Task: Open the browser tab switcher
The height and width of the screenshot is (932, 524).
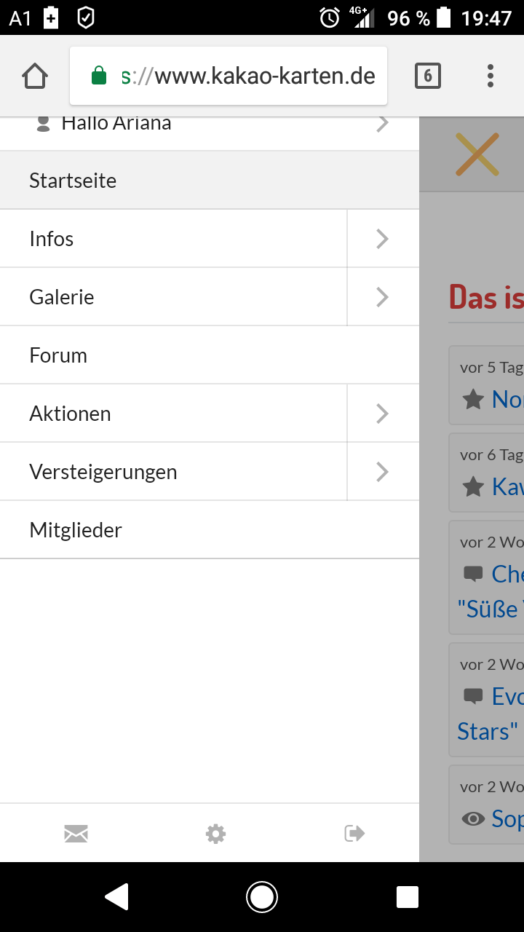Action: 428,76
